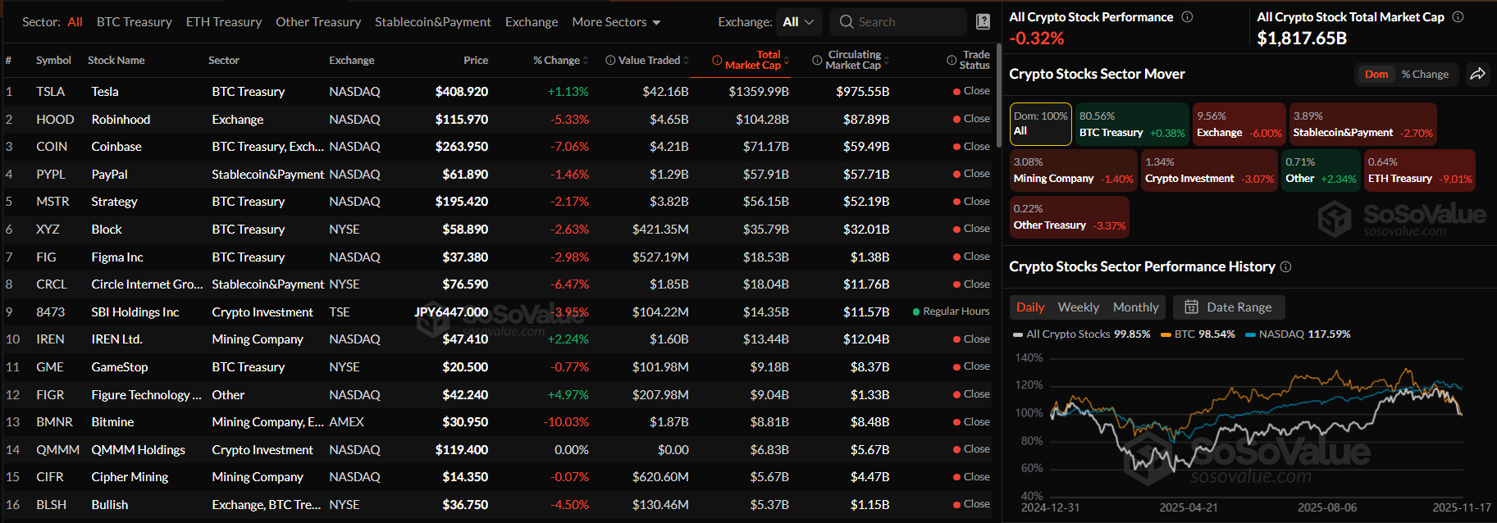This screenshot has height=523, width=1497.
Task: Toggle the NASDAQ series in chart legend
Action: point(1297,334)
